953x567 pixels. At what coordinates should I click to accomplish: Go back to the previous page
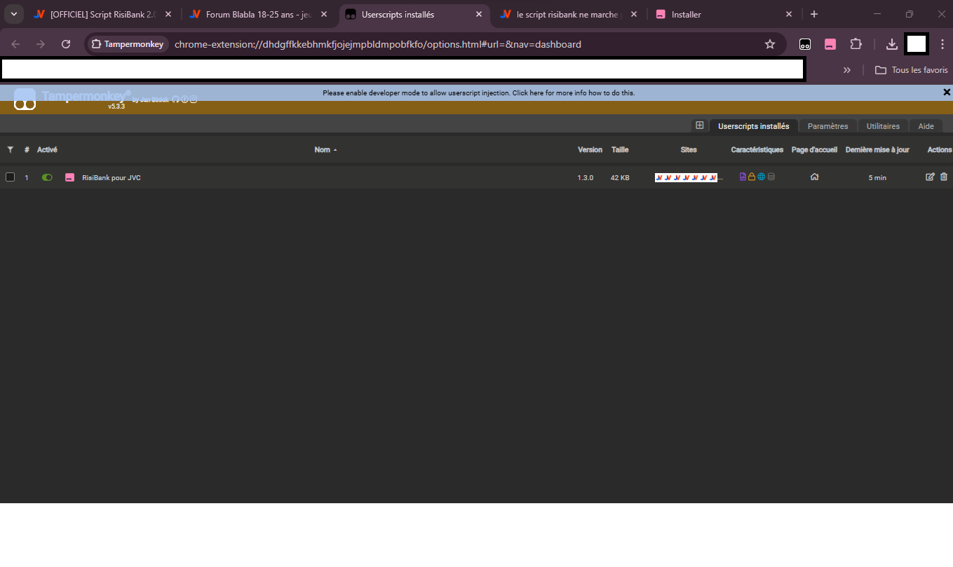pyautogui.click(x=15, y=44)
